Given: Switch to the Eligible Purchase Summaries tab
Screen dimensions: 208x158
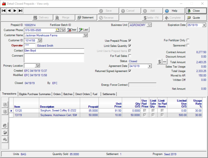Looking at the screenshot, I should point(35,94).
